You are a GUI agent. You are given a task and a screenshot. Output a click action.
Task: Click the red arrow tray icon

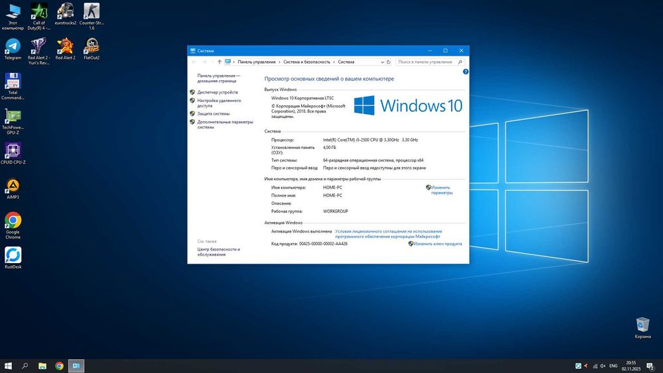[585, 366]
